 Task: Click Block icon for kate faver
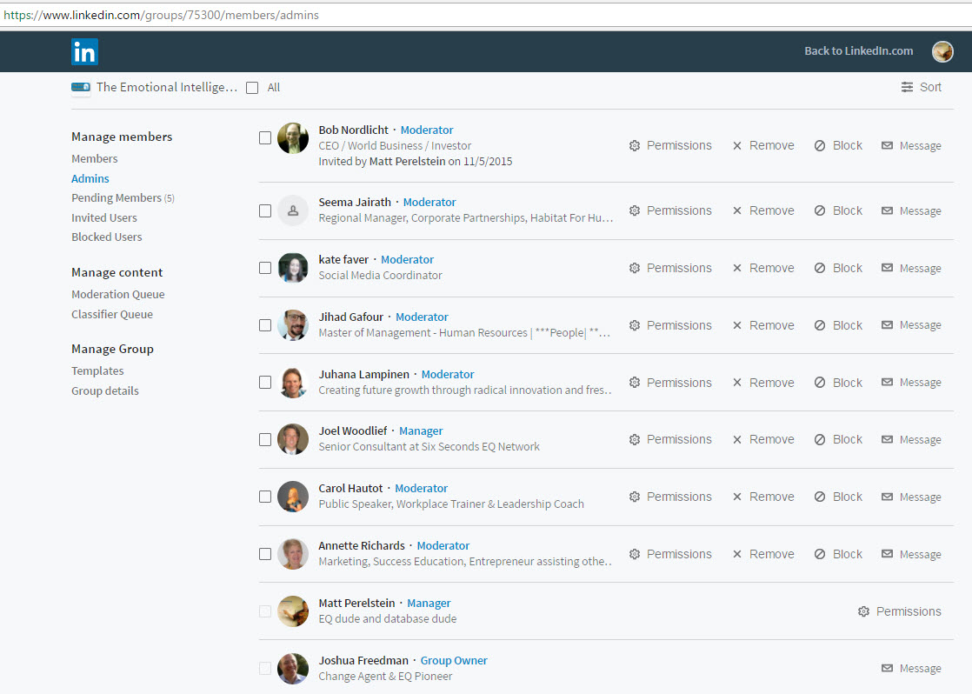(820, 268)
